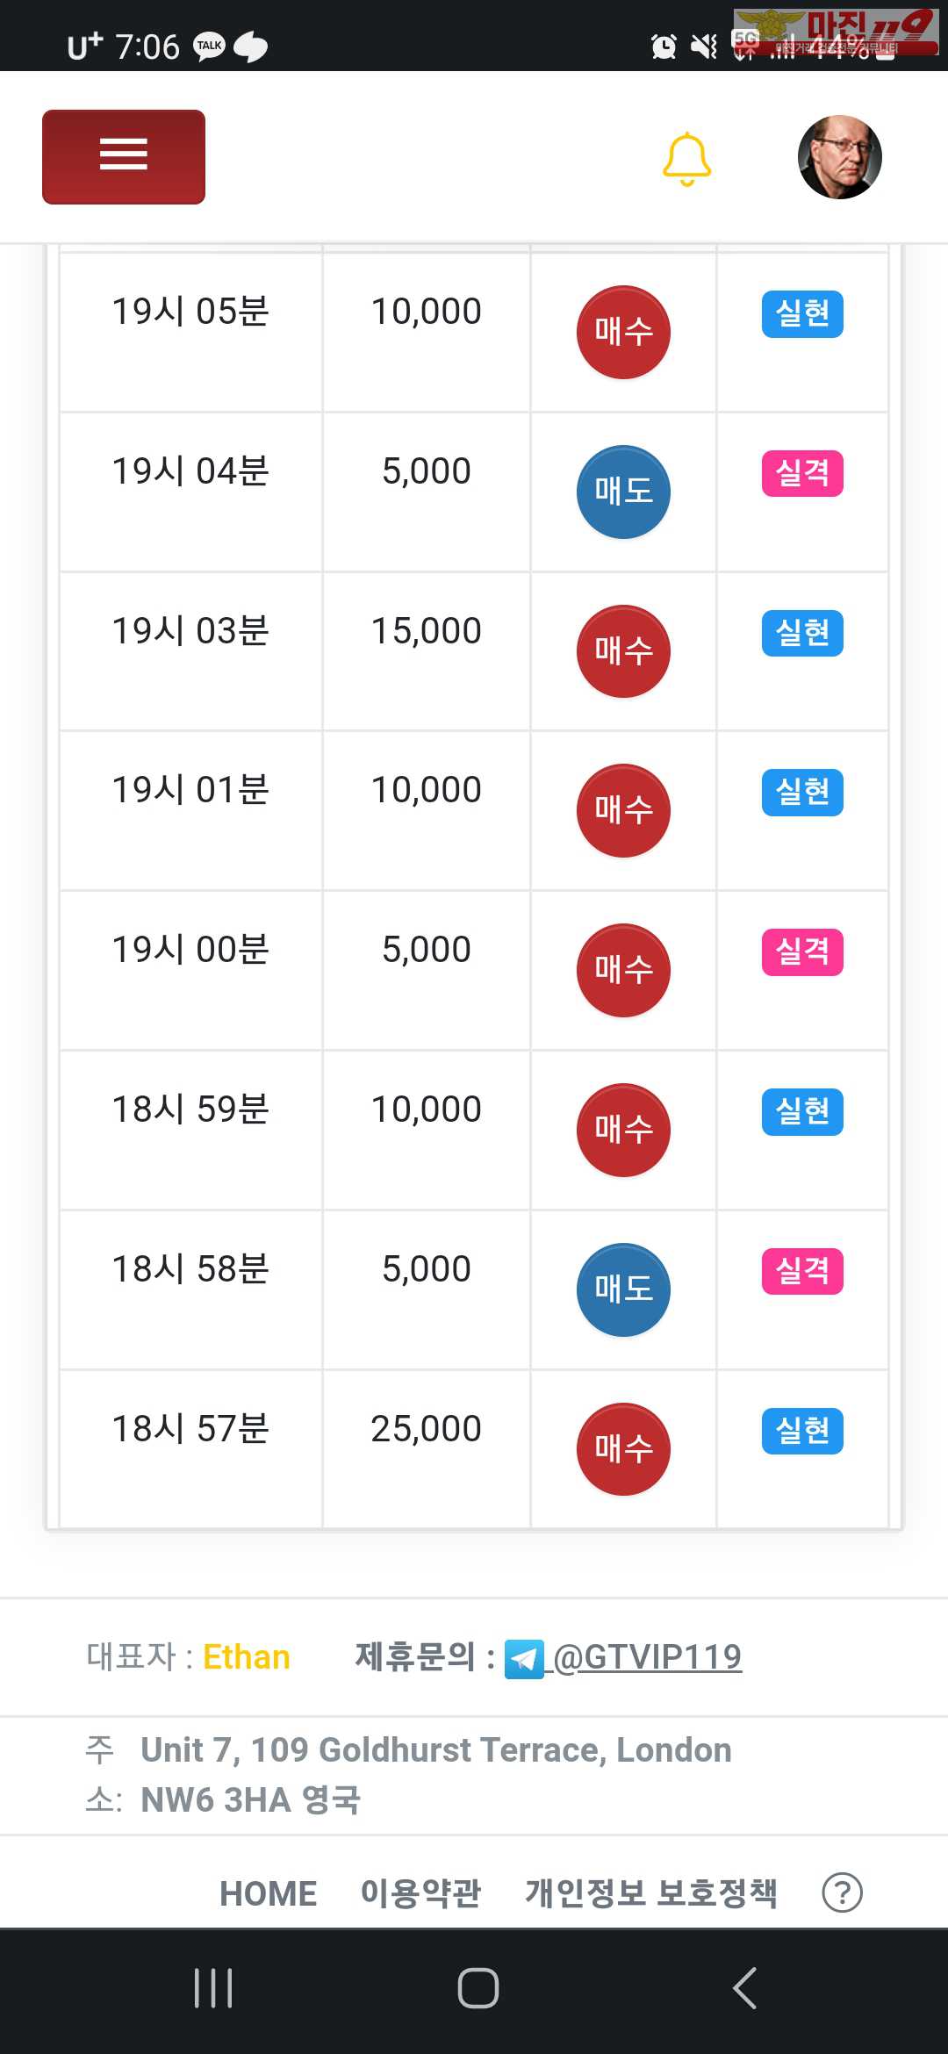This screenshot has height=2054, width=948.
Task: Open the help question mark icon
Action: pos(842,1892)
